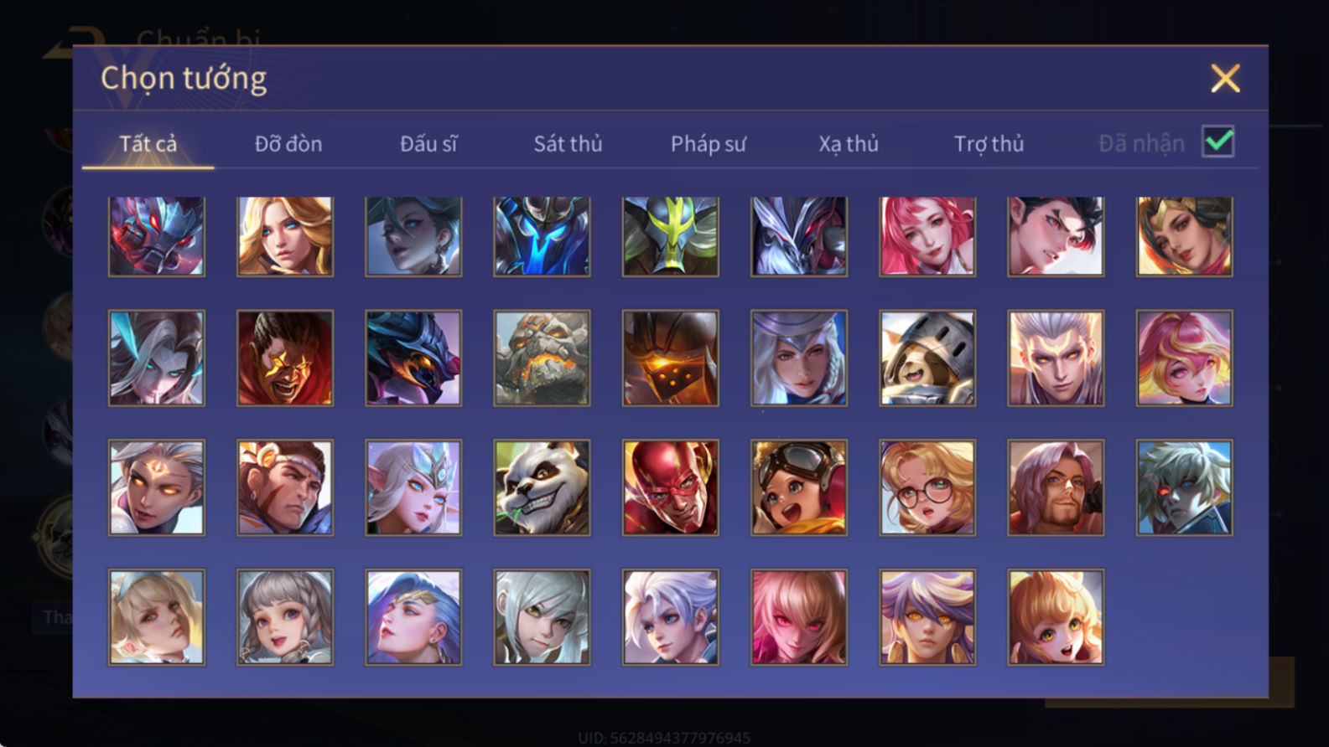Image resolution: width=1329 pixels, height=747 pixels.
Task: Toggle the Đã nhận checkbox
Action: pyautogui.click(x=1217, y=142)
